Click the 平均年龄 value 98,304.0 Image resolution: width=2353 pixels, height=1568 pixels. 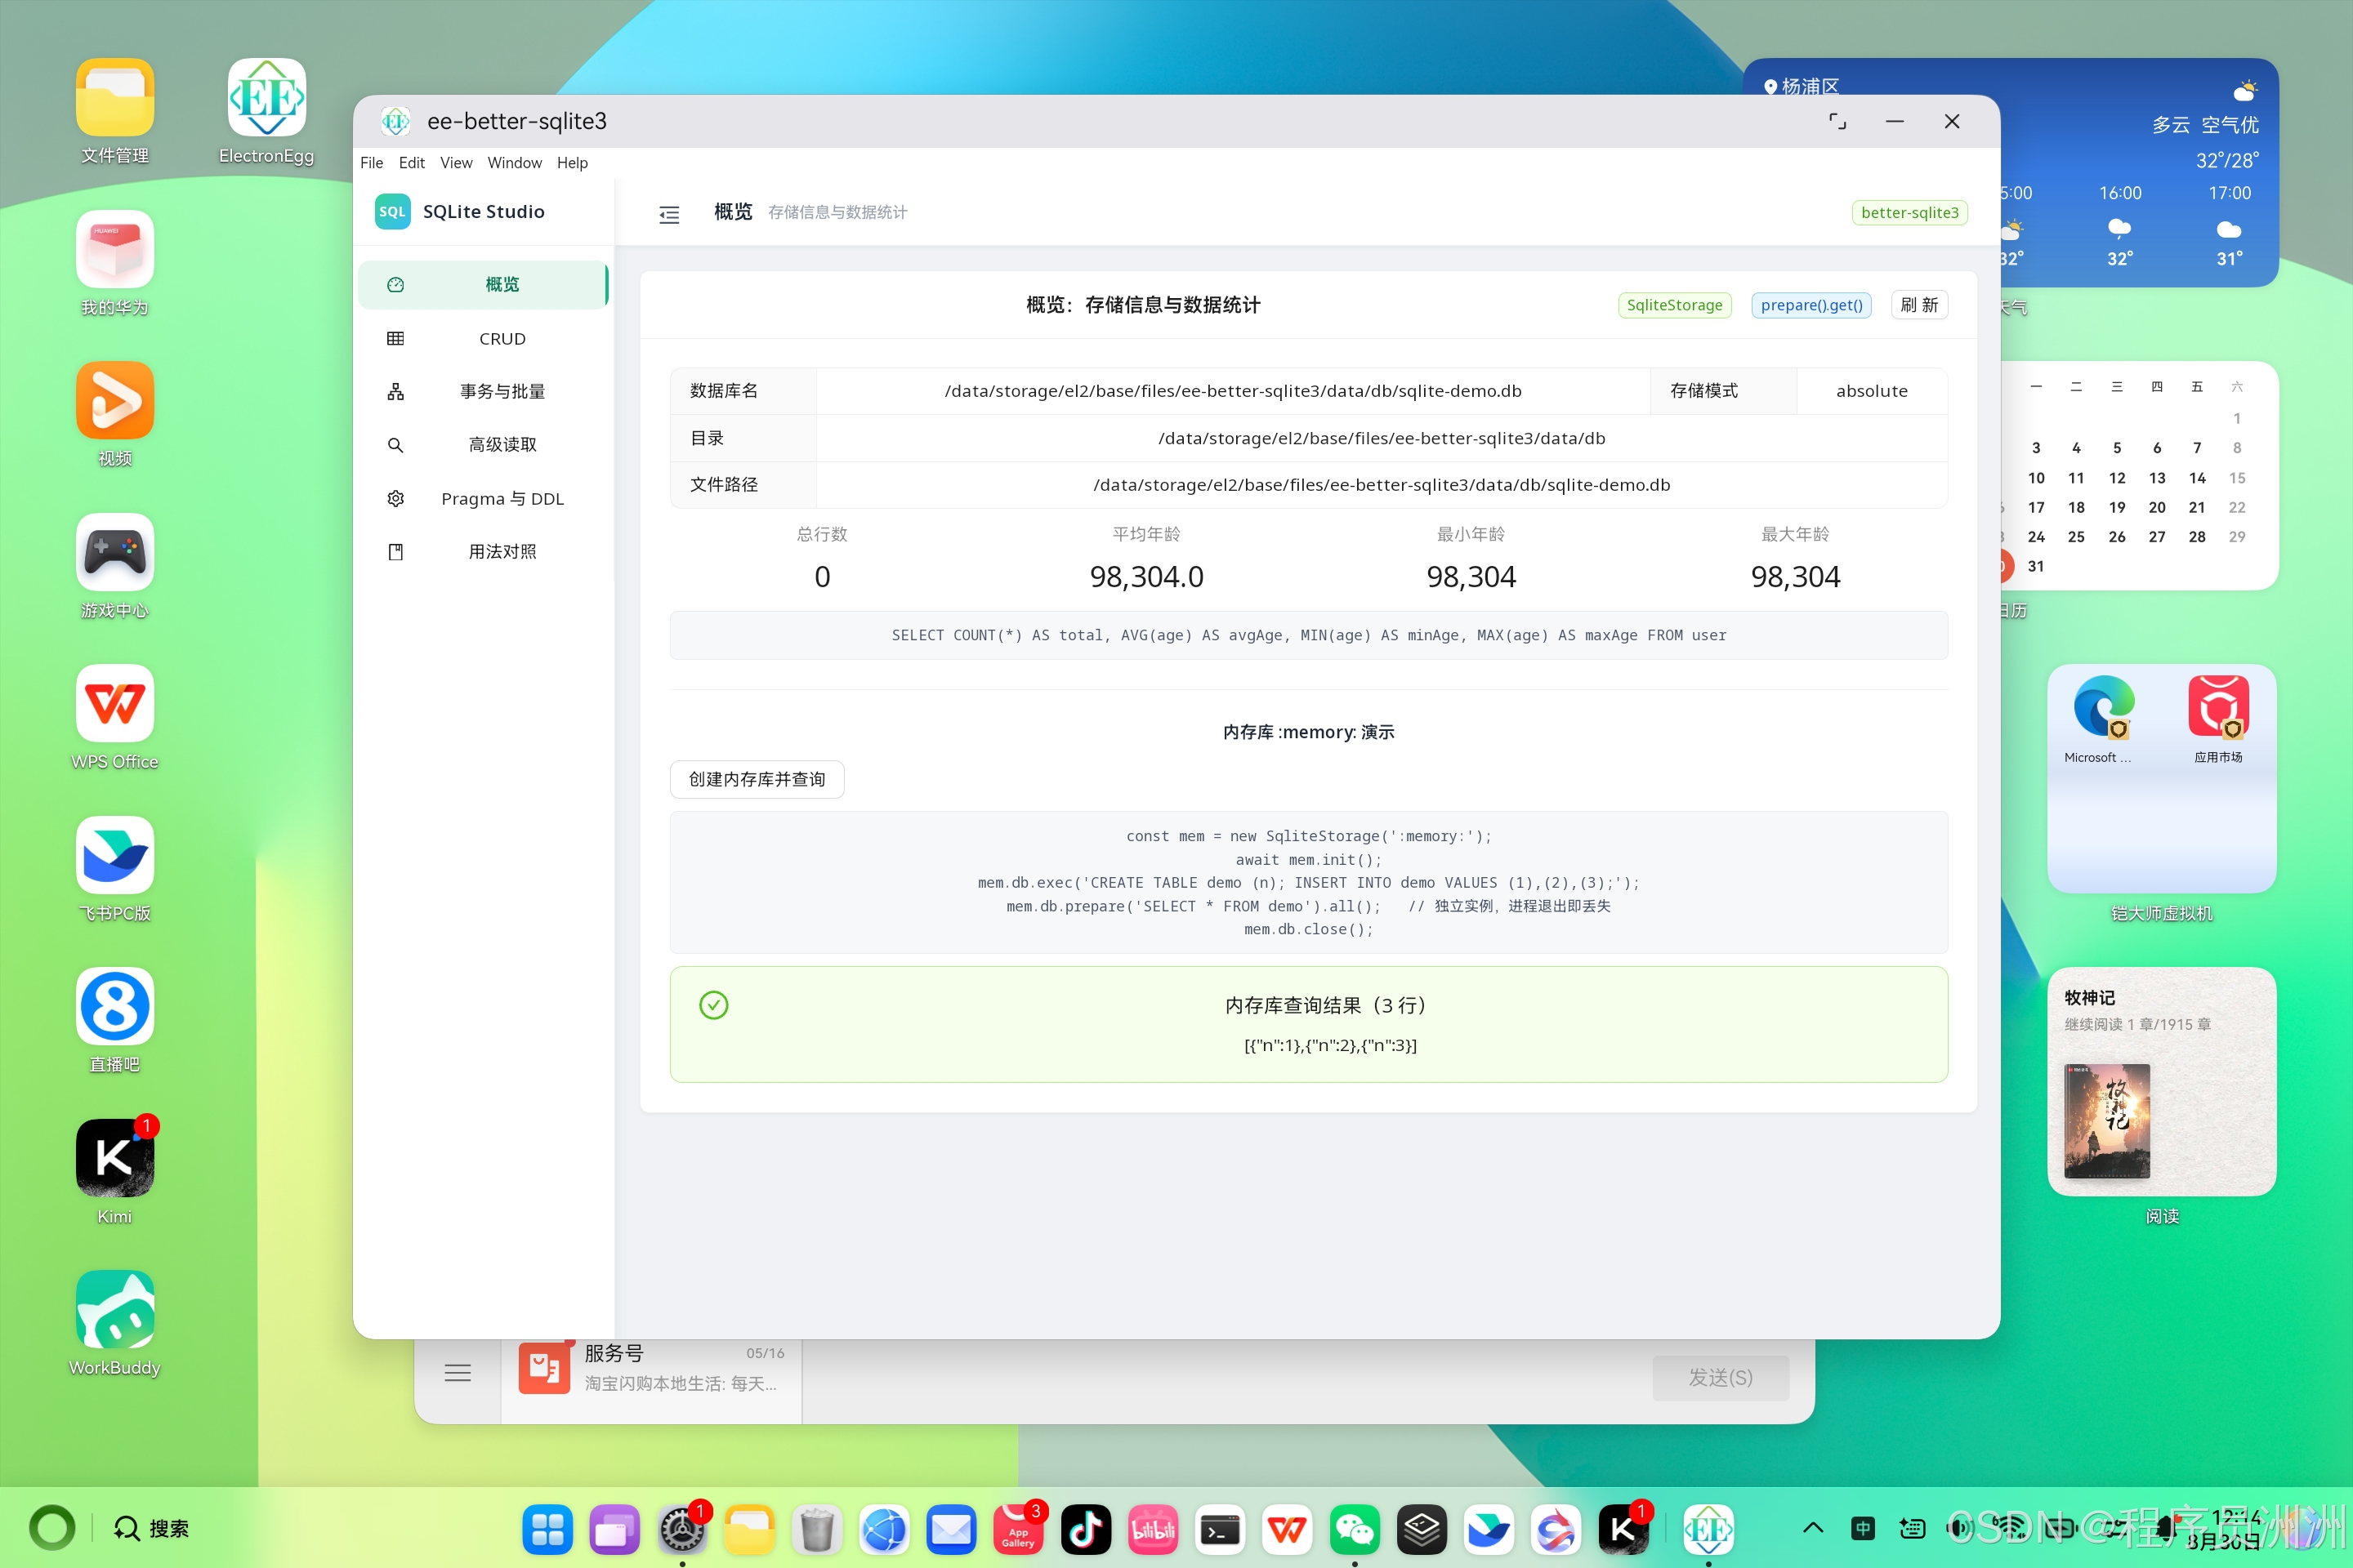pos(1146,577)
